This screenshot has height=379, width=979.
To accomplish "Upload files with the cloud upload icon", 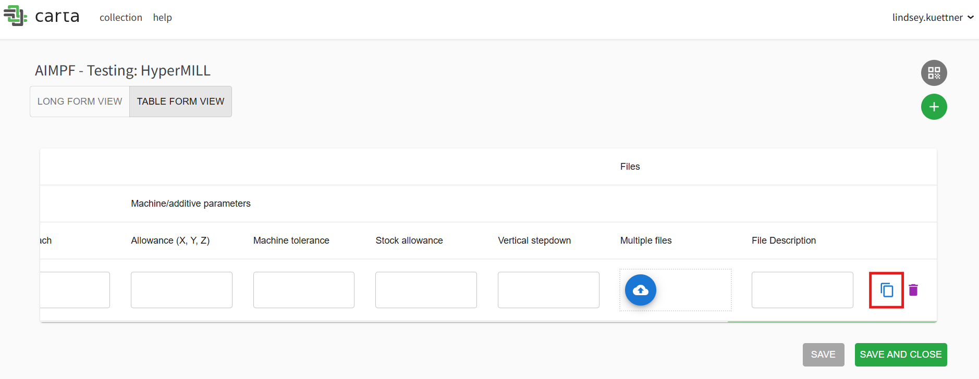I will tap(640, 290).
